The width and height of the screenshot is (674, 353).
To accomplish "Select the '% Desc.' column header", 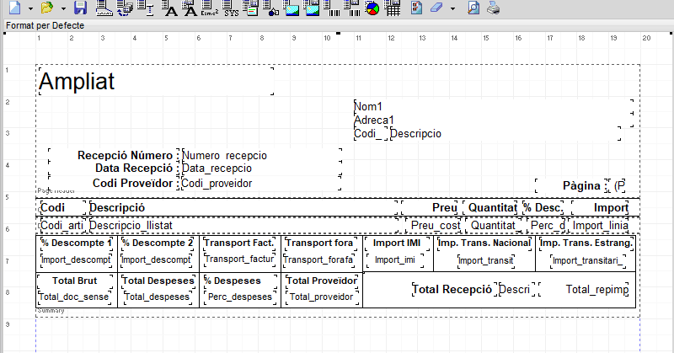I will pos(543,208).
